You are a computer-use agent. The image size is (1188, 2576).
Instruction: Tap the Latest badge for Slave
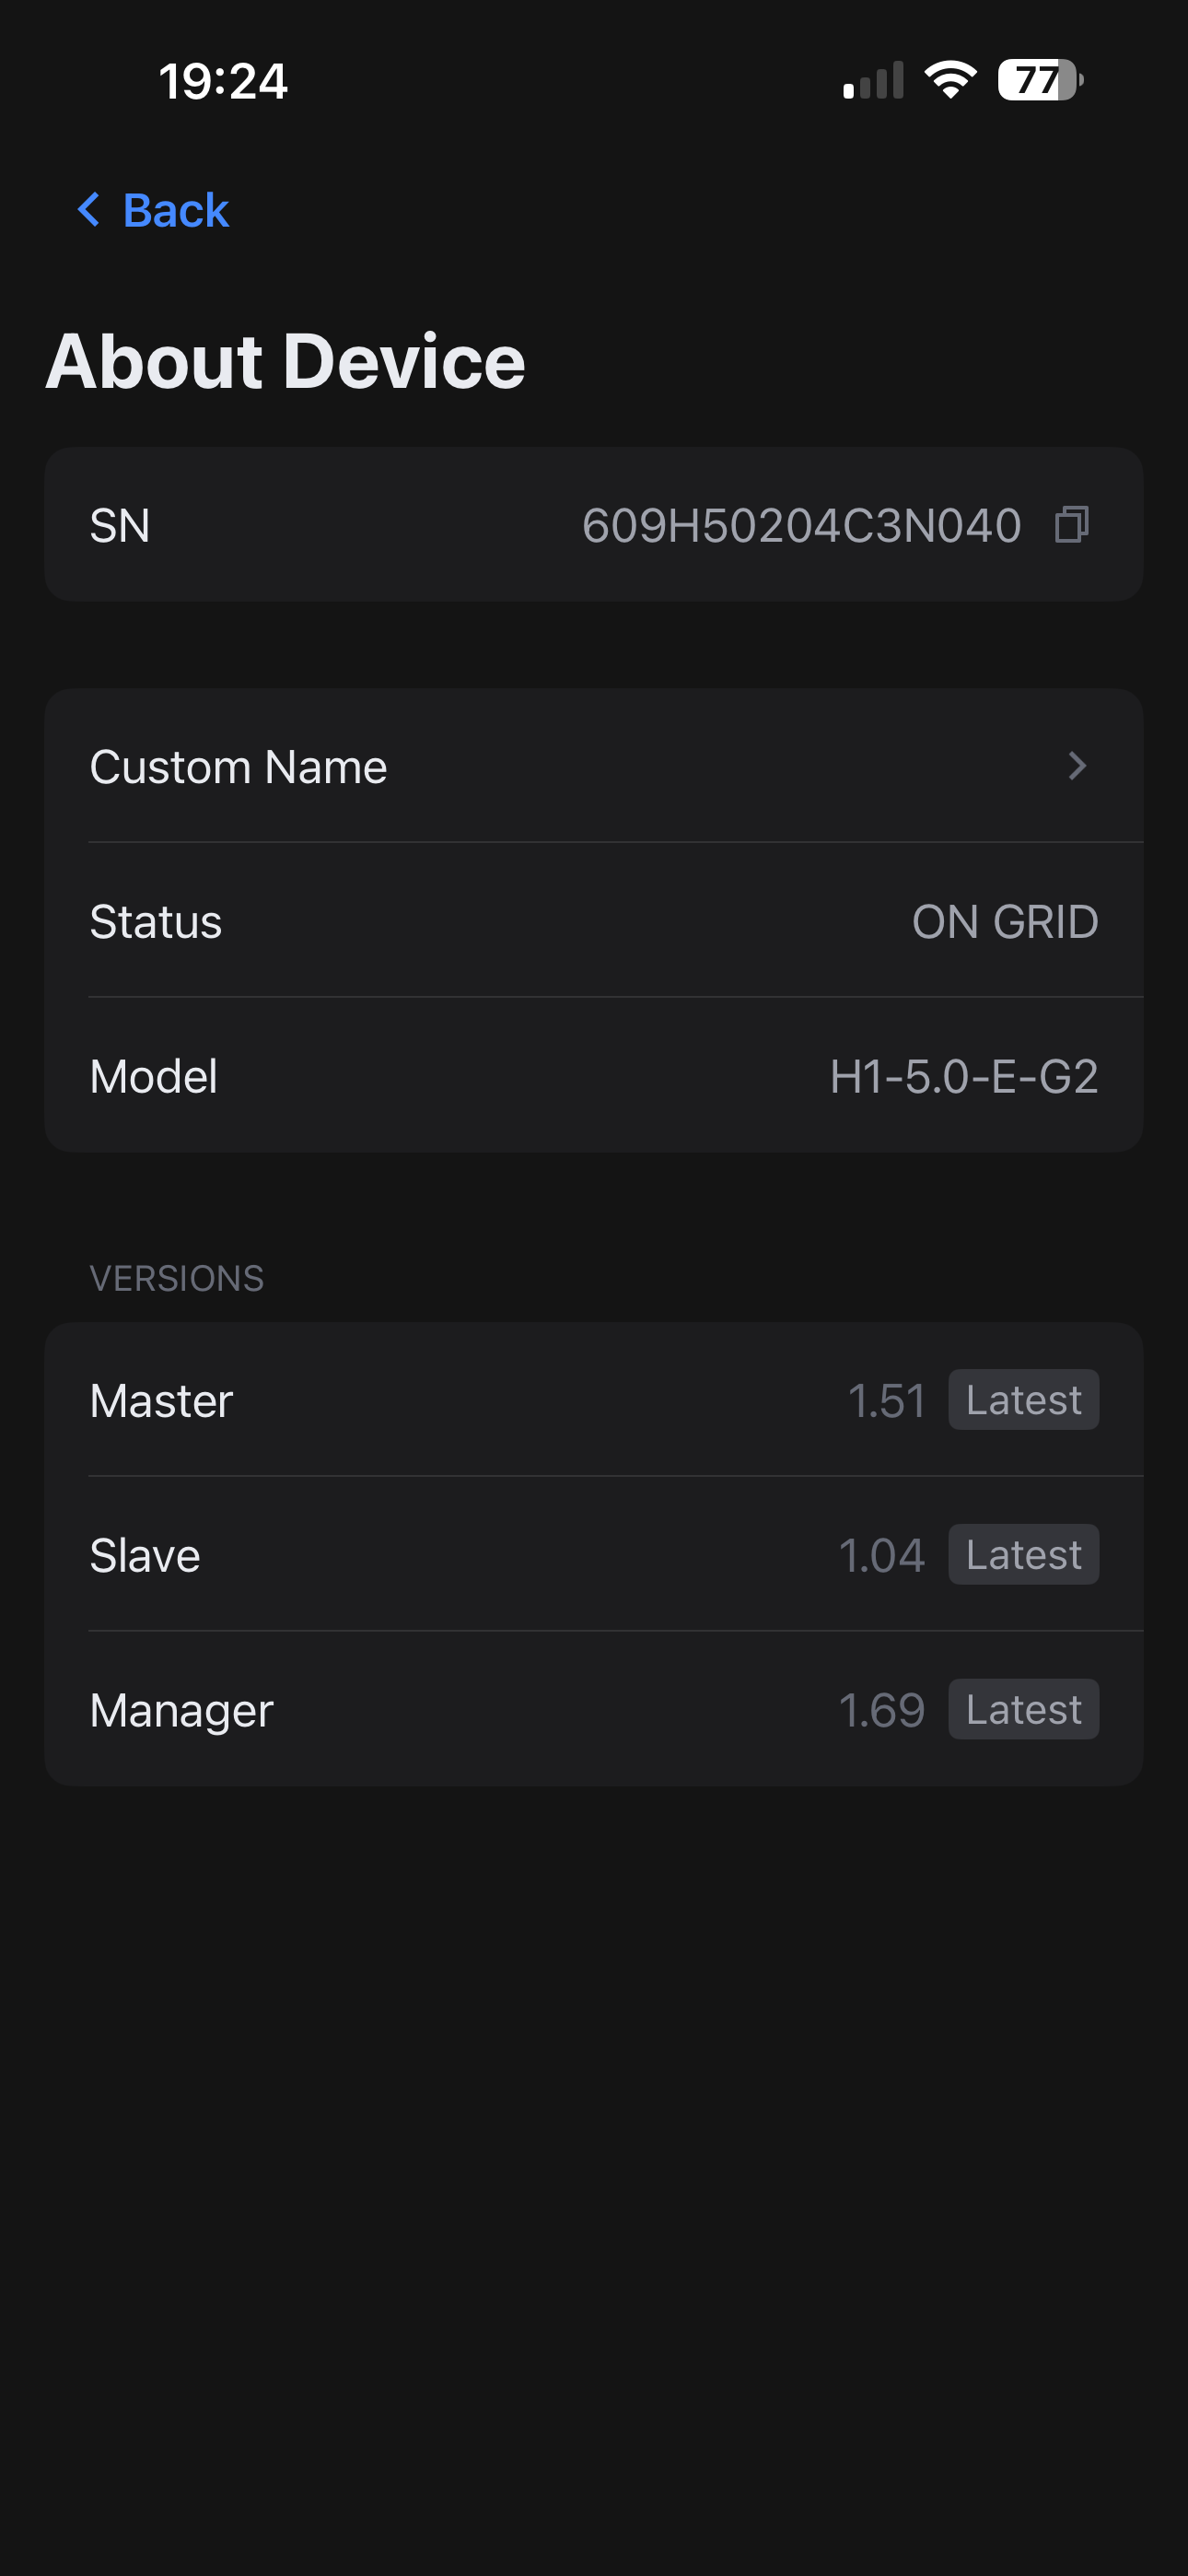point(1023,1555)
